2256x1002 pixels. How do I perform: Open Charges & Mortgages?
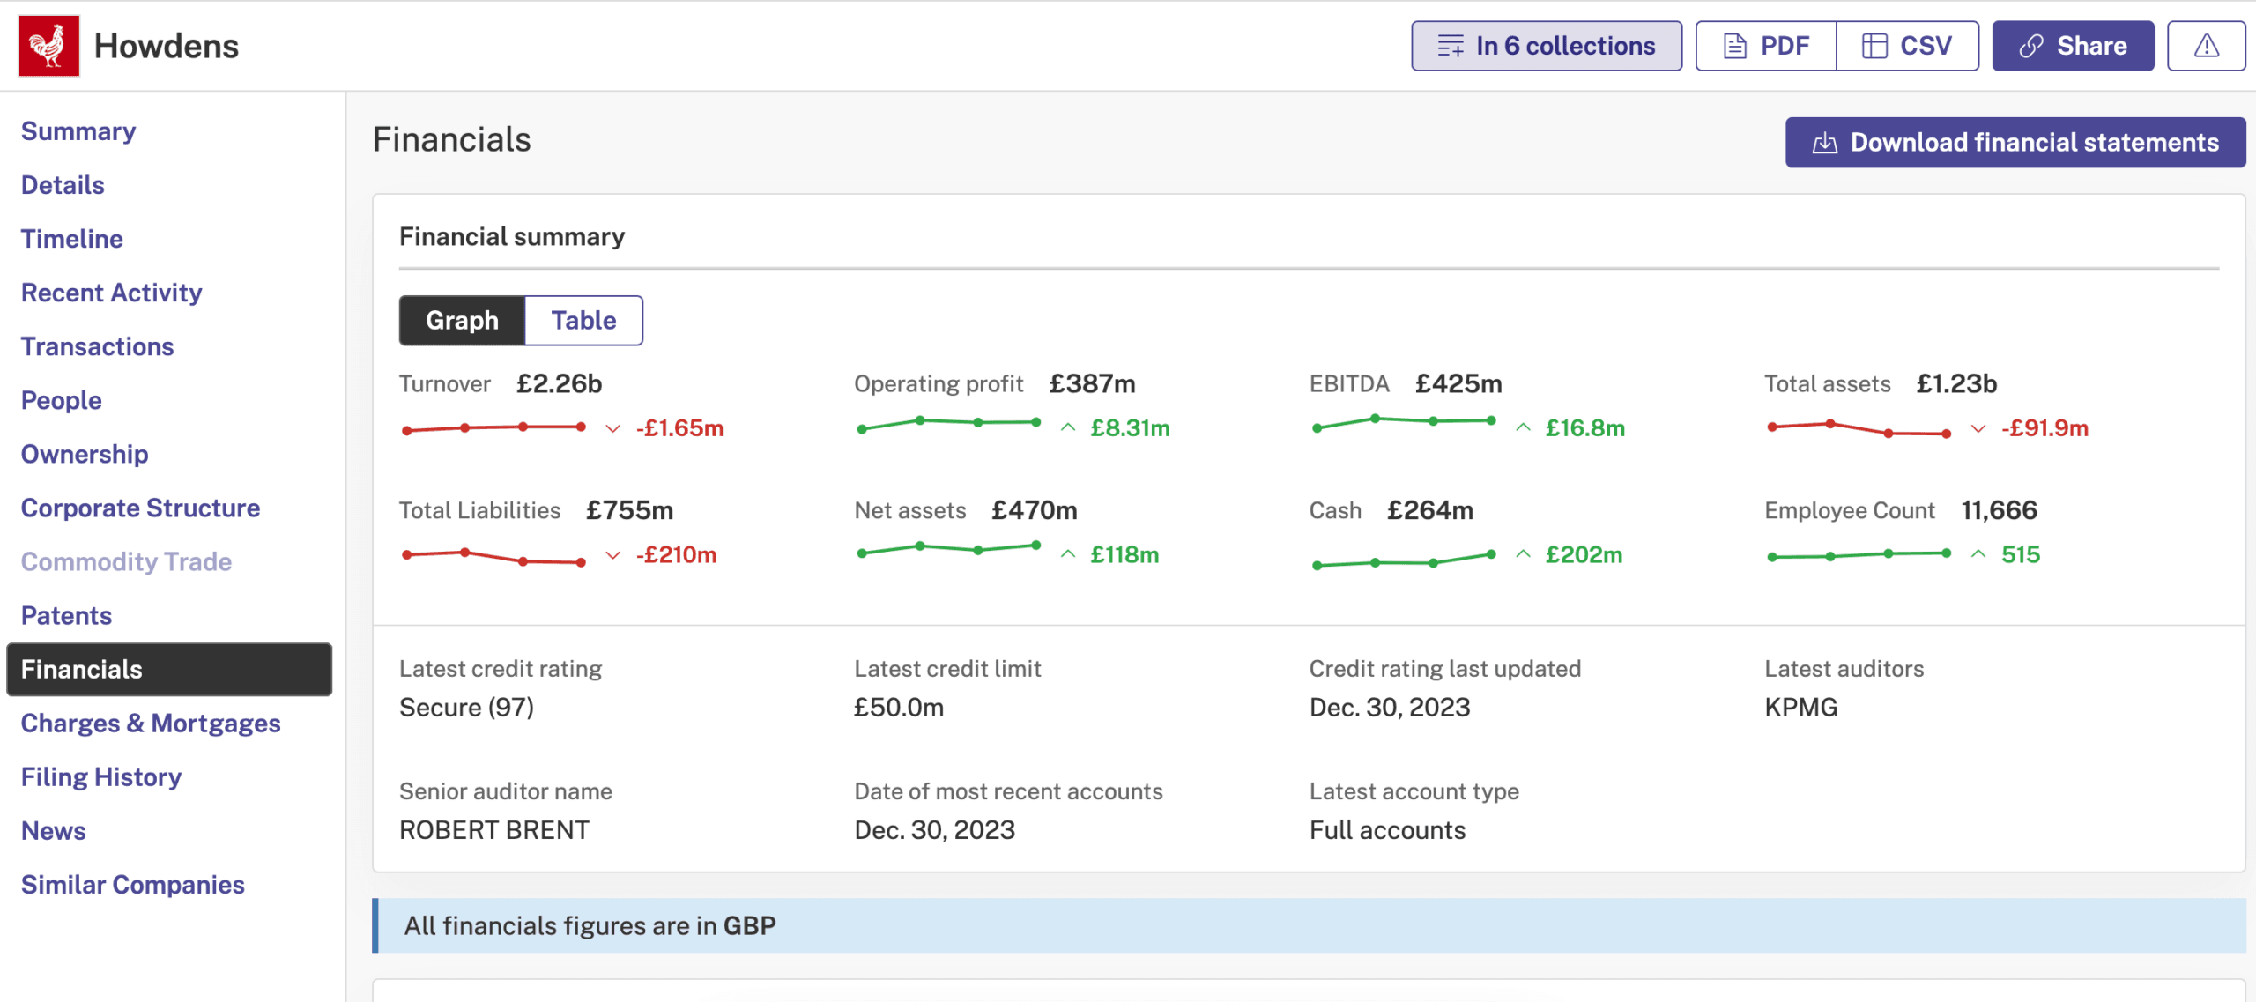(151, 723)
